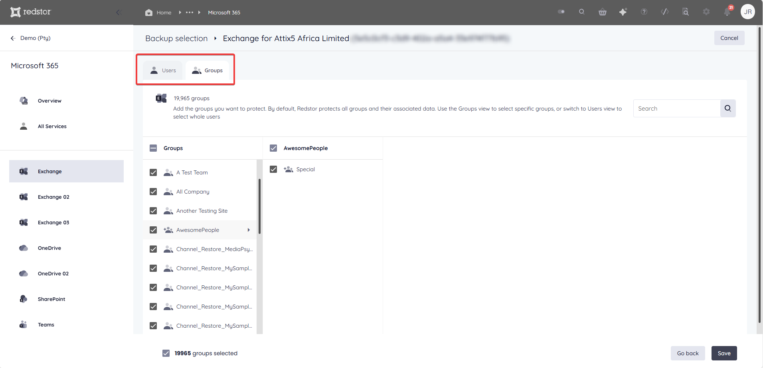
Task: Click the group icon next to Special
Action: coord(289,169)
